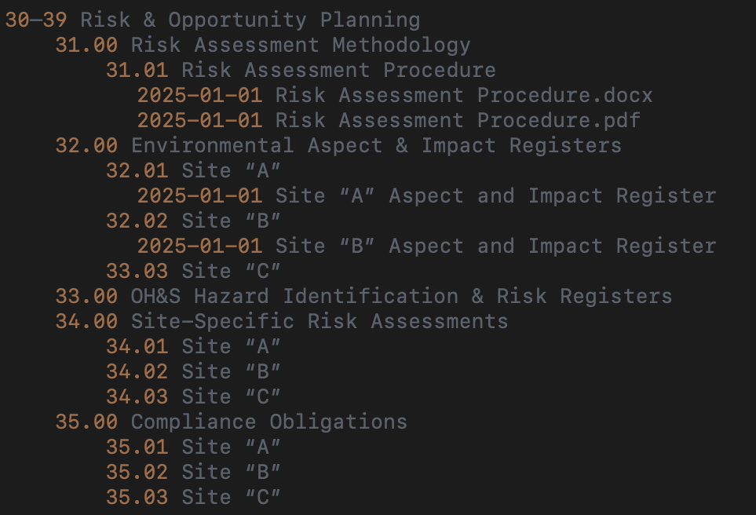Select the 30–39 Risk & Opportunity Planning heading
This screenshot has height=515, width=756.
point(212,20)
